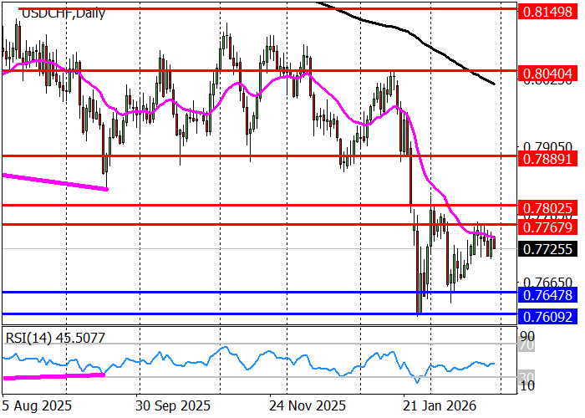Image resolution: width=585 pixels, height=418 pixels.
Task: Click the 0.78025 red price label
Action: click(547, 208)
